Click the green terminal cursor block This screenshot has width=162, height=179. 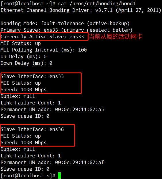(59, 176)
